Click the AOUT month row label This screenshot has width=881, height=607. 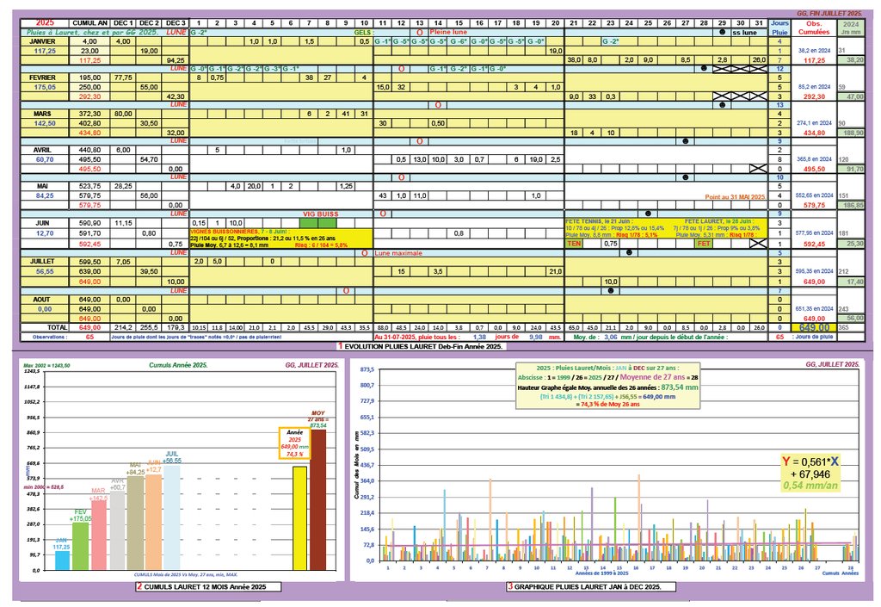(41, 300)
